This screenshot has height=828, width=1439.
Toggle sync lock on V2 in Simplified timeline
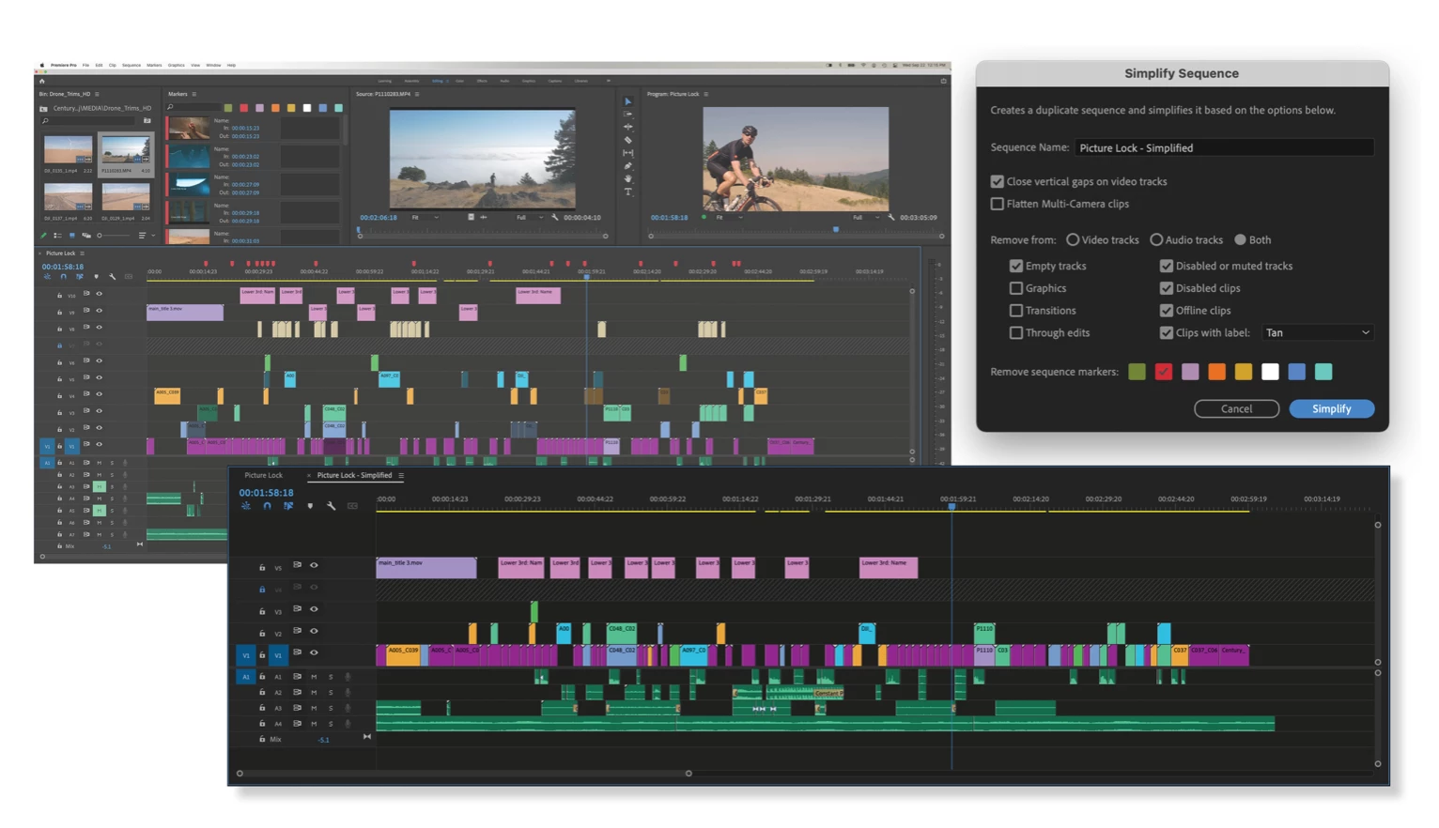(298, 631)
